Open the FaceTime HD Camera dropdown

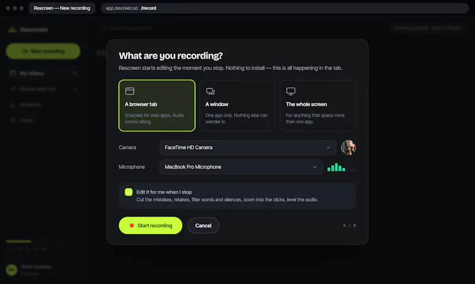tap(248, 148)
